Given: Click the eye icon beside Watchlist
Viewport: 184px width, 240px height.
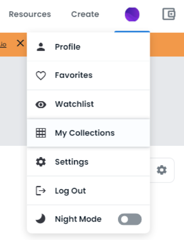Looking at the screenshot, I should click(41, 105).
